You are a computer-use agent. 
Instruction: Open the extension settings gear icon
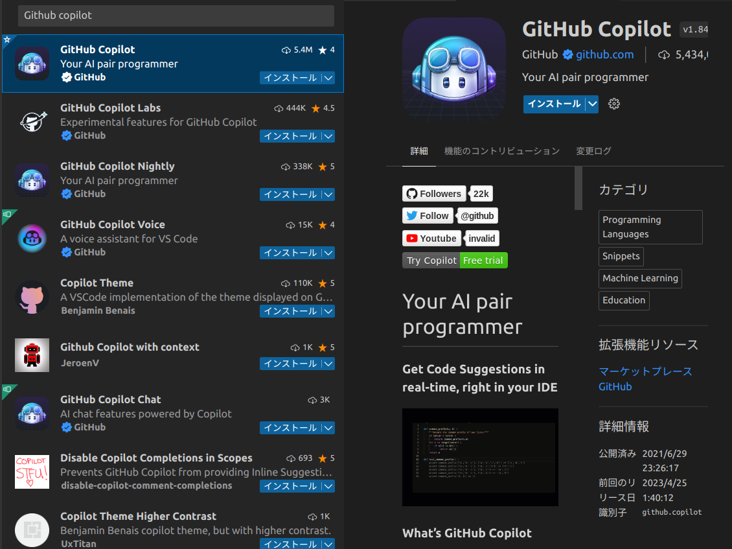[613, 104]
